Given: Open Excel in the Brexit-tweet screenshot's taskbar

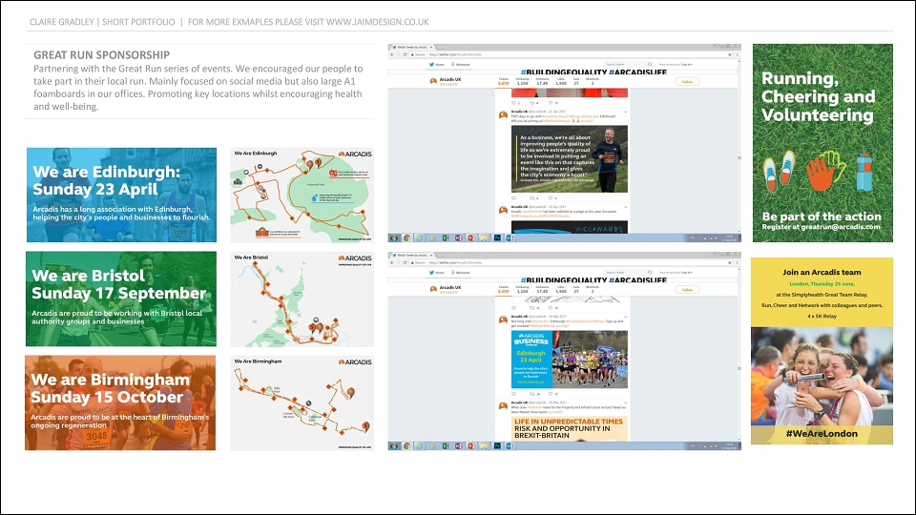Looking at the screenshot, I should tap(446, 446).
